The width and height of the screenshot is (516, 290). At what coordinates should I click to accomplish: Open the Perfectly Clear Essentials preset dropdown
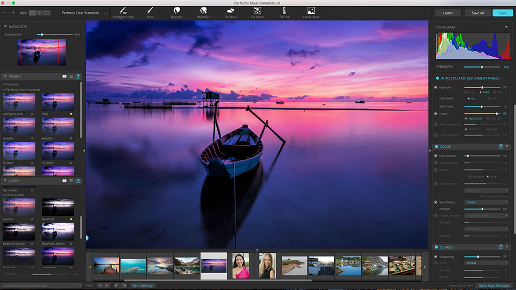pyautogui.click(x=85, y=12)
